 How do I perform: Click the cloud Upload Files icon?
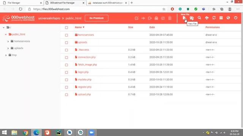click(207, 18)
